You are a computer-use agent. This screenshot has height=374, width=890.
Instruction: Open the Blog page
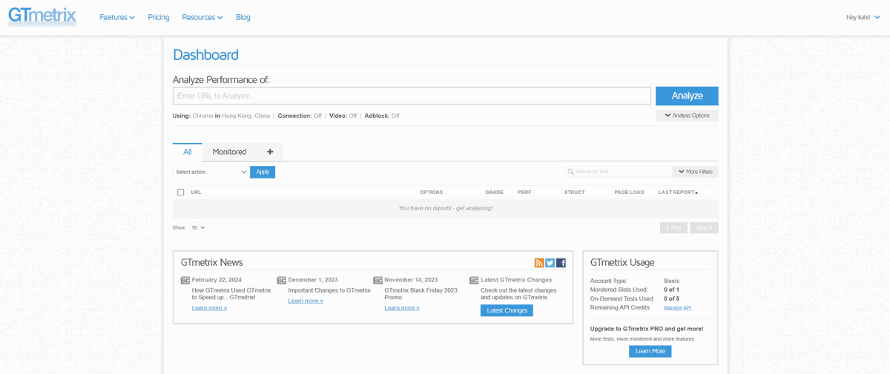coord(243,17)
